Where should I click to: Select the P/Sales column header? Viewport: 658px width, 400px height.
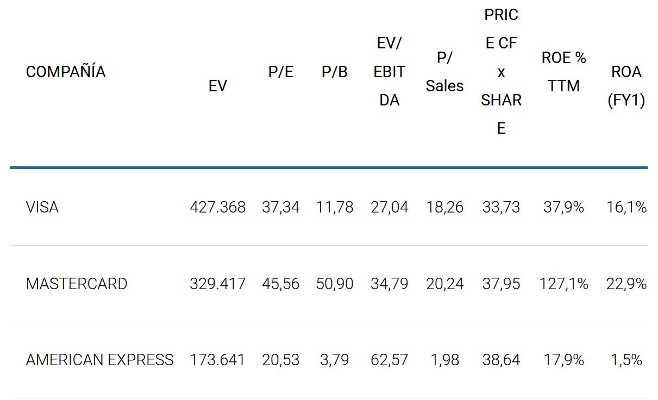[444, 72]
